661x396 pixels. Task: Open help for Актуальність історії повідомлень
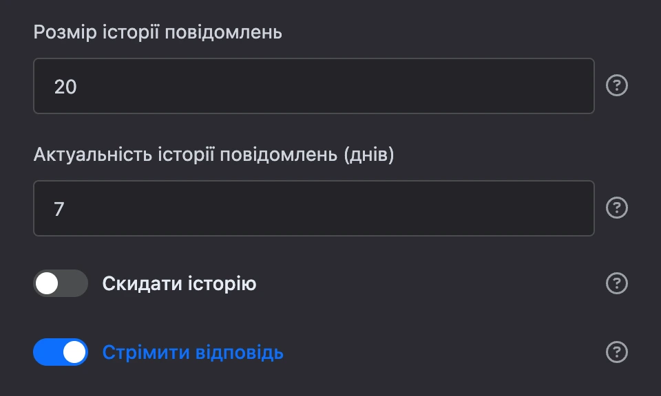[617, 208]
